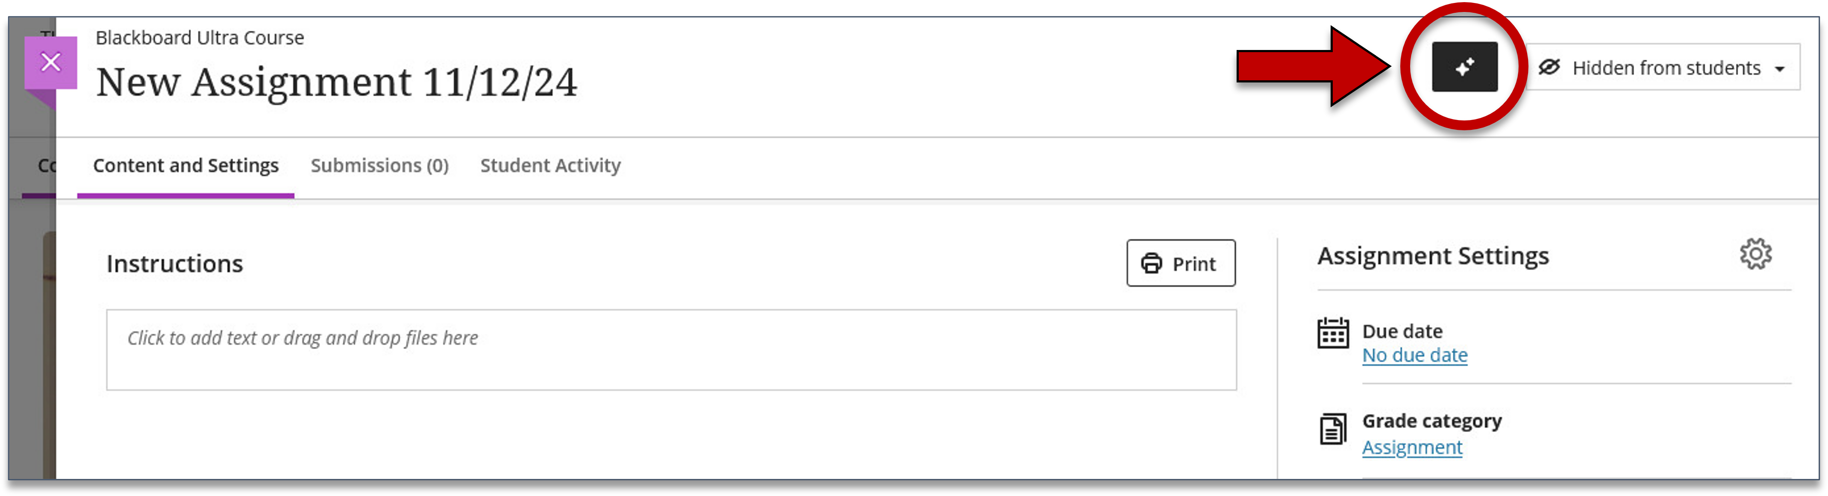
Task: Edit the New Assignment 11/12/24 title
Action: [336, 82]
